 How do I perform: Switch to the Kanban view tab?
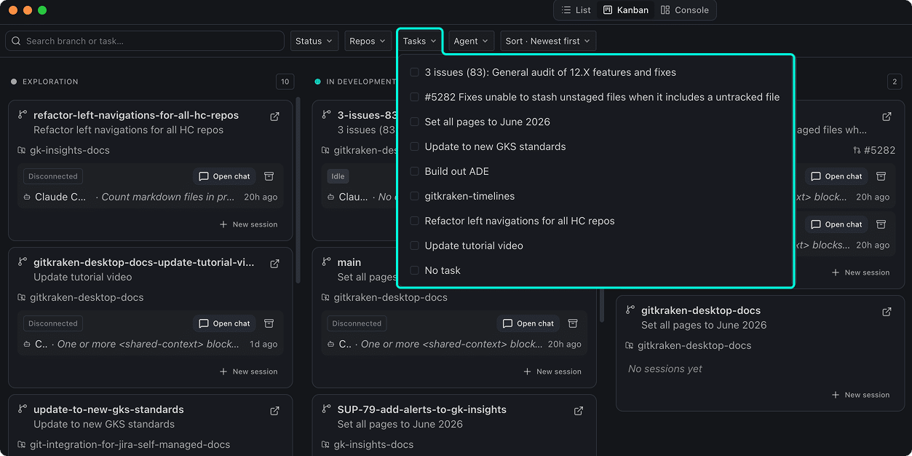[x=626, y=10]
